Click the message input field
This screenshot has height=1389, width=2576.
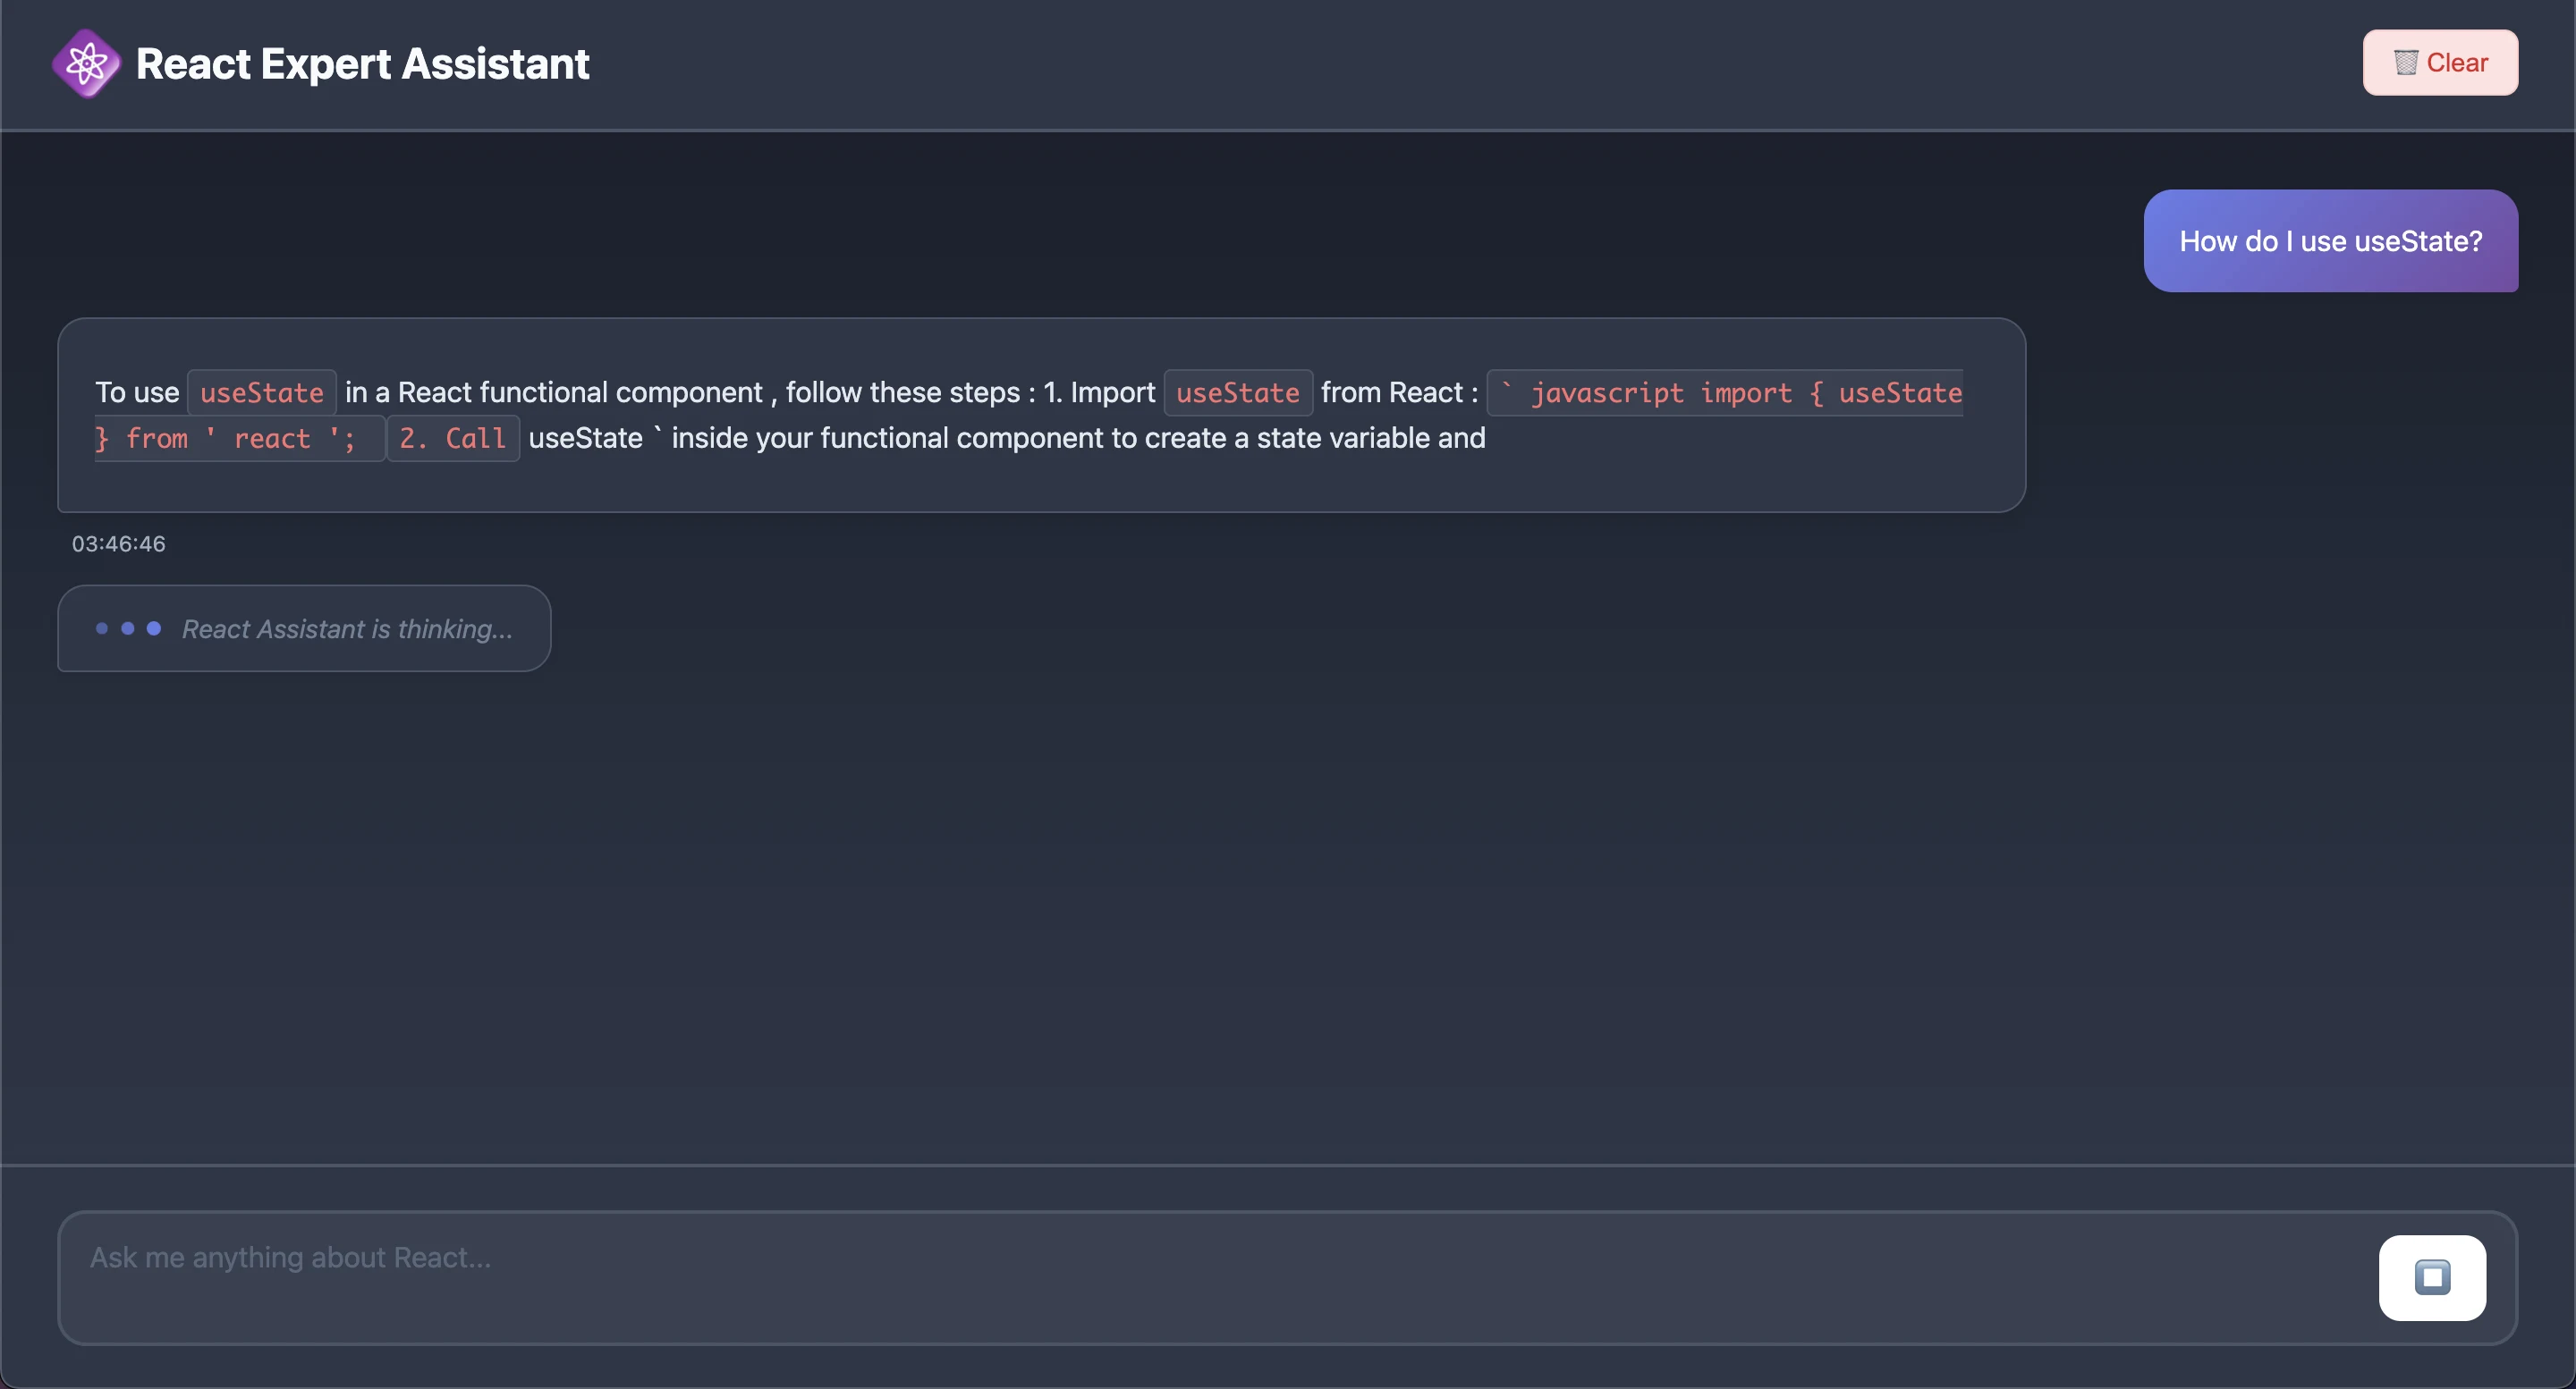pyautogui.click(x=1200, y=1276)
